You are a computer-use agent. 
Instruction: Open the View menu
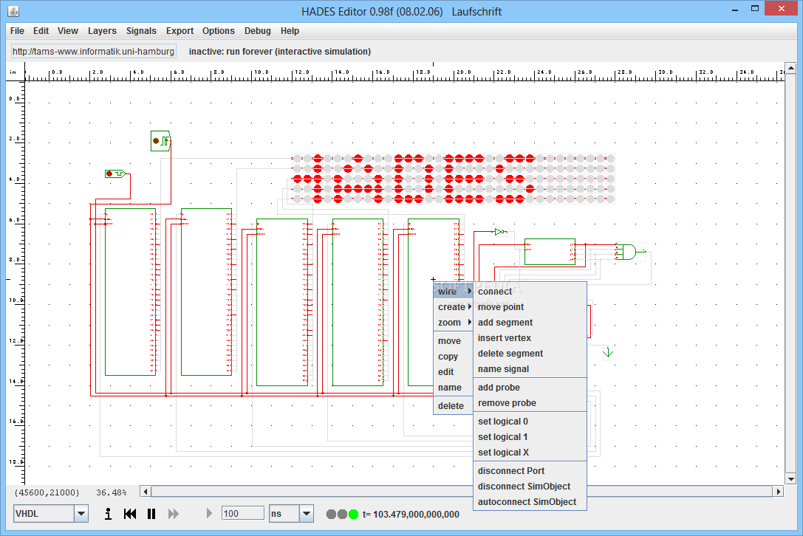click(68, 31)
